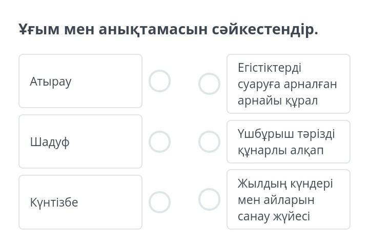Click the 'Егістіктерді суаруға арналған' definition card
Screen dimensions: 369x246
click(x=288, y=84)
